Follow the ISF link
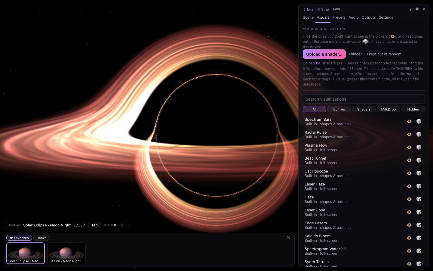 click(x=318, y=63)
